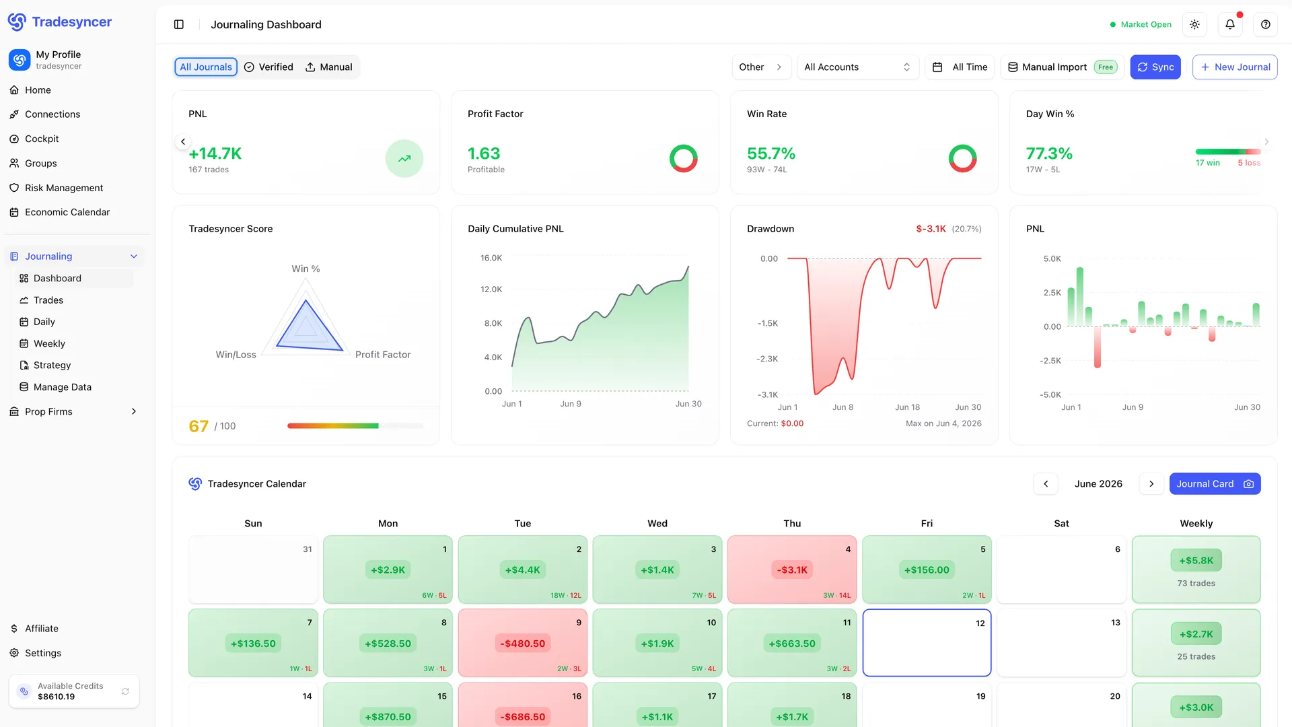Screen dimensions: 1292x727
Task: Open Settings in sidebar
Action: (43, 653)
